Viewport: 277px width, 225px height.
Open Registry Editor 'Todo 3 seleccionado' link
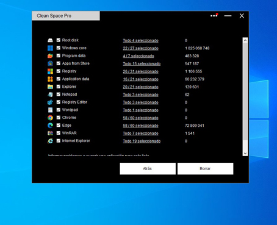[x=140, y=102]
